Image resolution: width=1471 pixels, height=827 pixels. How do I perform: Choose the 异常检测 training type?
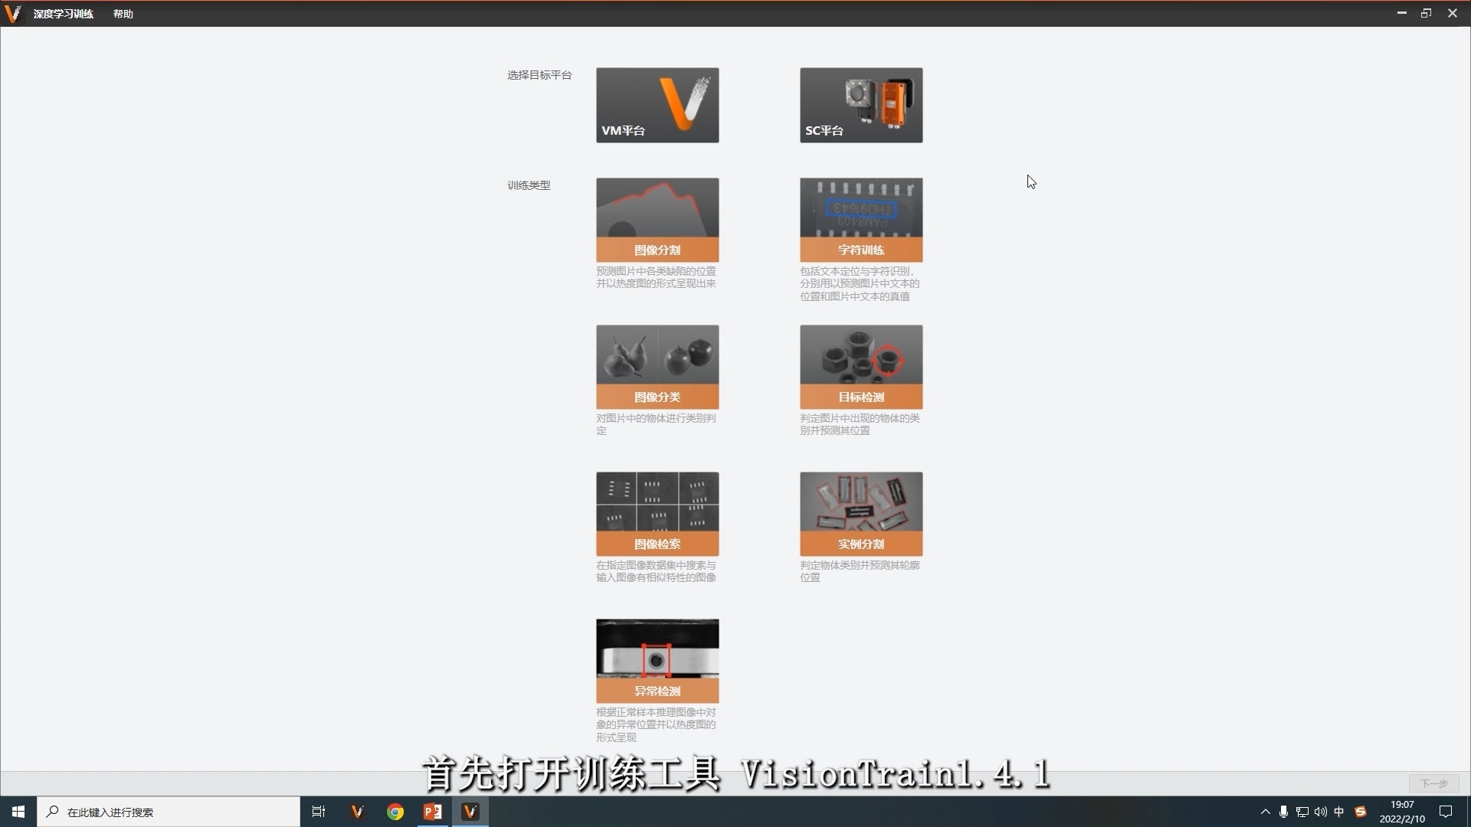(657, 661)
